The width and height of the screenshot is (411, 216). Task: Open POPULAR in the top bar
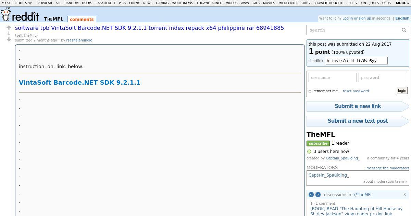[x=45, y=3]
